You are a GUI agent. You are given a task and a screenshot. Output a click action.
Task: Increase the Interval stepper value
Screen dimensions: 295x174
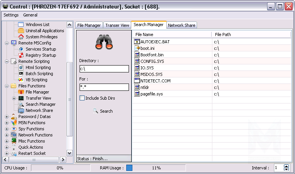tap(287, 166)
